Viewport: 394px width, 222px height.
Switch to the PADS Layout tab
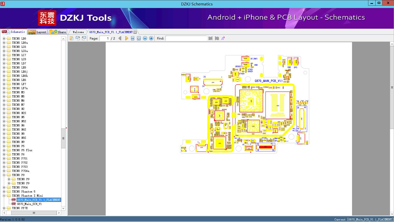[x=37, y=32]
